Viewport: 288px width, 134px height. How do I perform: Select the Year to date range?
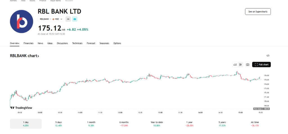pyautogui.click(x=157, y=124)
